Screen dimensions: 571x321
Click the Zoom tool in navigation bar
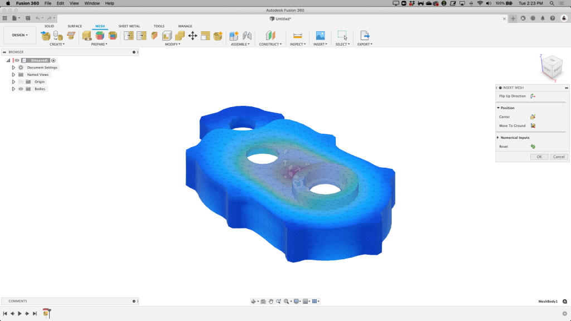point(278,301)
